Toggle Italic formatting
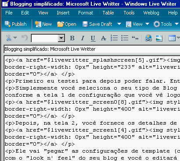This screenshot has height=161, width=180. tap(83, 38)
